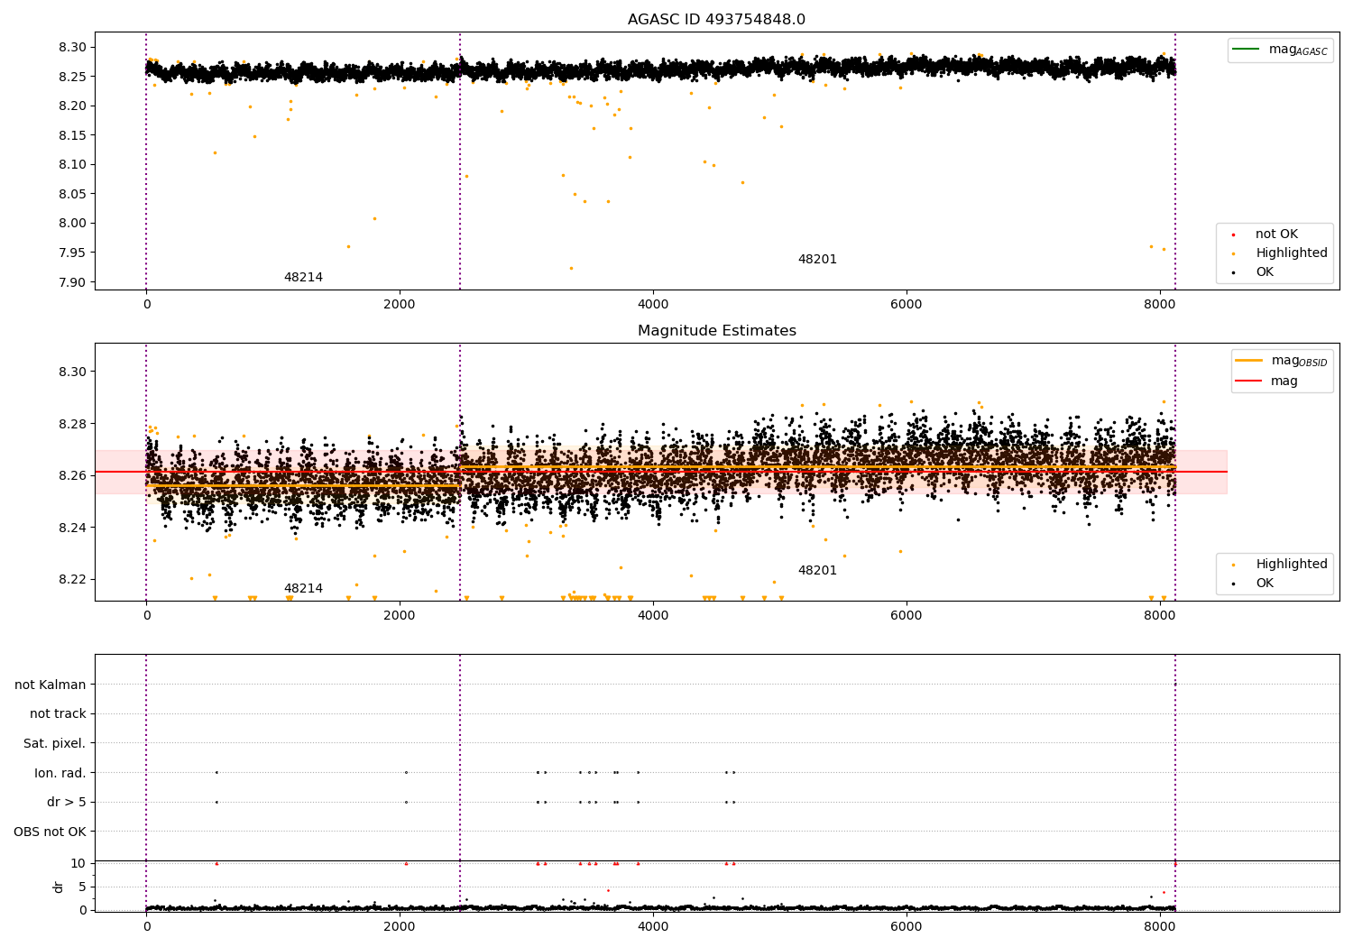This screenshot has width=1353, height=947.
Task: Click the '4000' x tick under the bottom plot
Action: click(653, 927)
